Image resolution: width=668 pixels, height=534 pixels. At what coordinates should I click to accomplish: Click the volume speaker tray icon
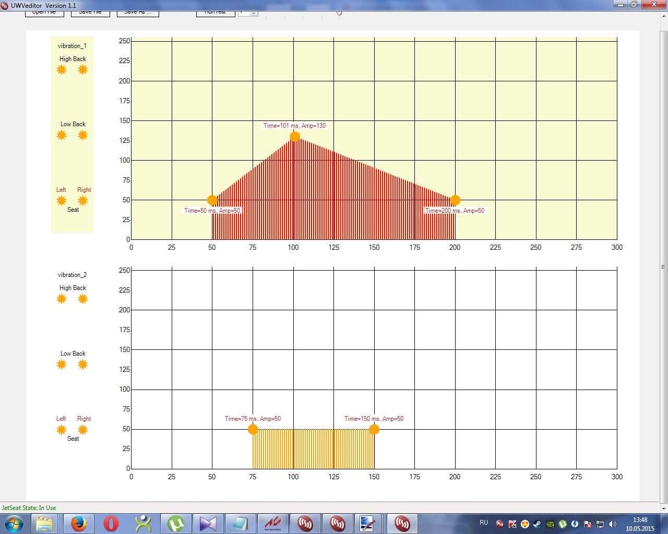pyautogui.click(x=613, y=524)
